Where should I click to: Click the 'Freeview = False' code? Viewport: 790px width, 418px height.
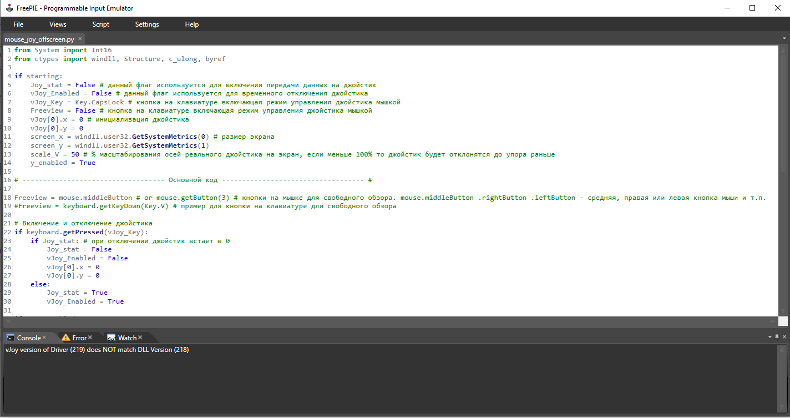click(63, 110)
